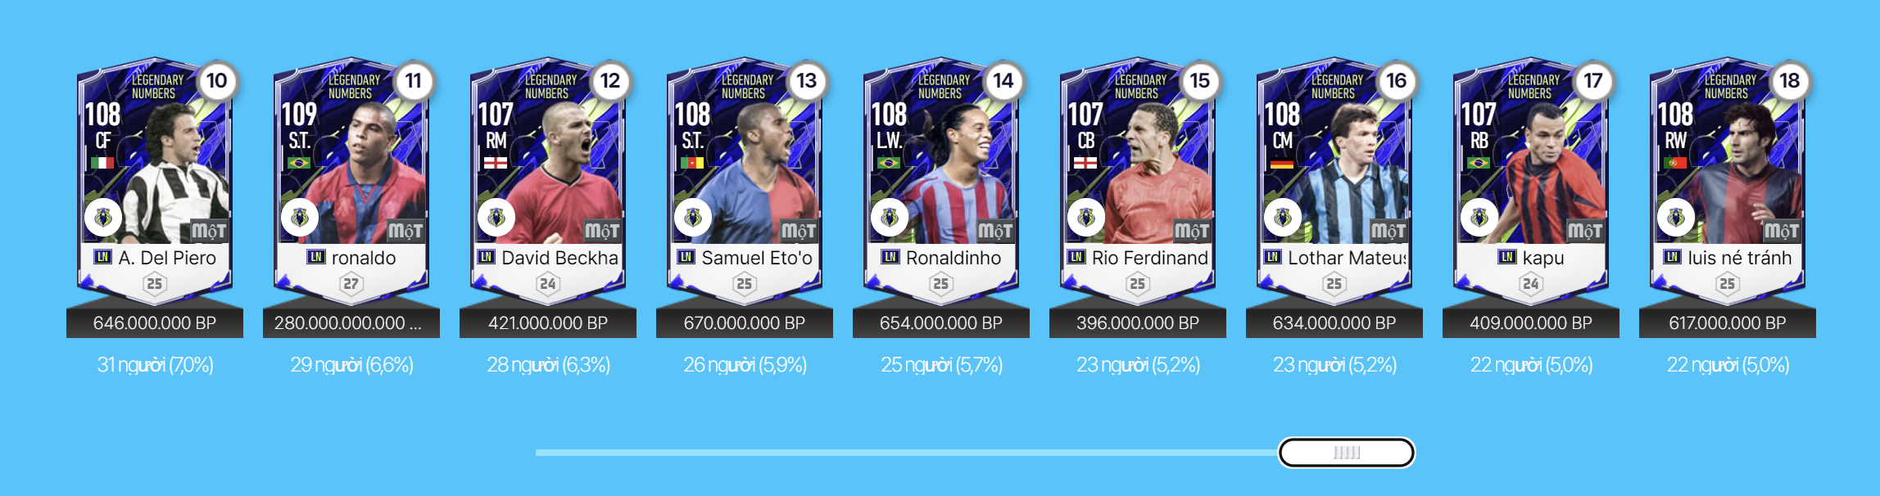Screen dimensions: 1880x496
Task: Click the 'MỘT' tag on kapu card
Action: tap(1584, 231)
